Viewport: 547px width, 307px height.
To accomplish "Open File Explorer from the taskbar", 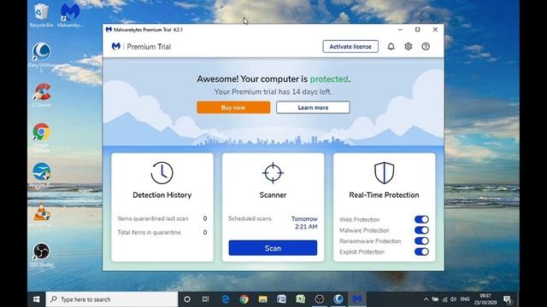I will click(262, 299).
